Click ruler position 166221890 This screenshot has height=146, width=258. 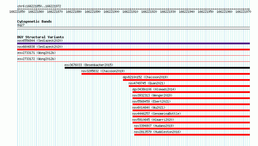coord(93,12)
